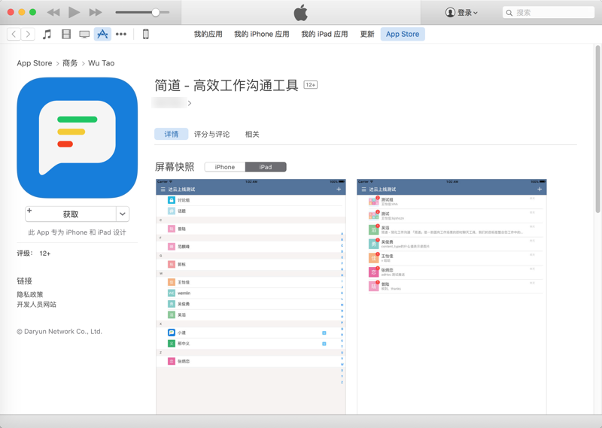
Task: Open the 评分与评论 tab
Action: click(x=211, y=134)
